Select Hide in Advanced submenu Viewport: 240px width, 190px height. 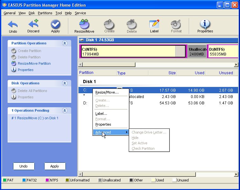[x=149, y=138]
